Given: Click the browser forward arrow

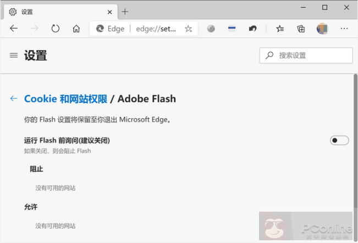Looking at the screenshot, I should coord(35,29).
